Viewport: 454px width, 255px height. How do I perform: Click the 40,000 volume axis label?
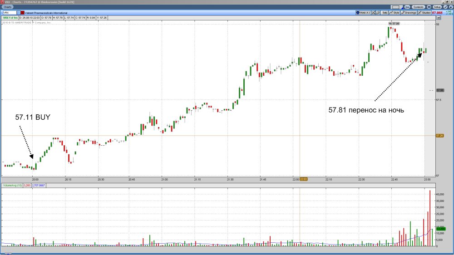tap(440, 194)
